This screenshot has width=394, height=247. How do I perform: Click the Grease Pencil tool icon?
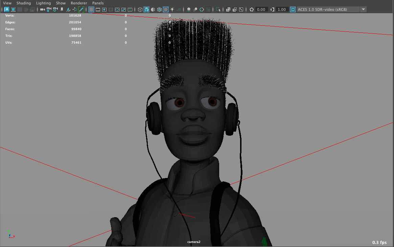81,9
